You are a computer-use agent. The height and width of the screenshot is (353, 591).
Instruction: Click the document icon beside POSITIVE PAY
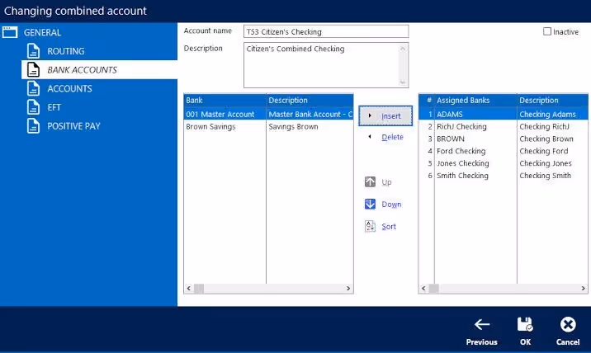tap(33, 126)
